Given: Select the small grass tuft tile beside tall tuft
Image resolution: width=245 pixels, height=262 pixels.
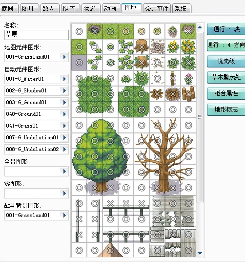Looking at the screenshot, I should (126, 78).
